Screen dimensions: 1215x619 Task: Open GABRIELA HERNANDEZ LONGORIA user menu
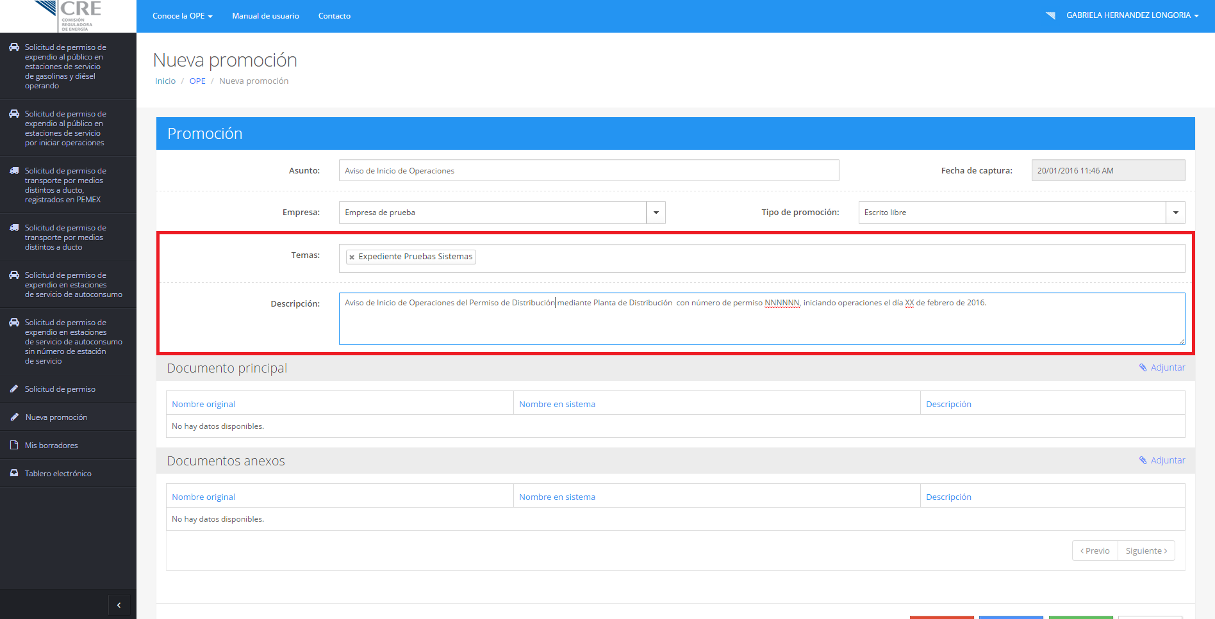(x=1132, y=15)
